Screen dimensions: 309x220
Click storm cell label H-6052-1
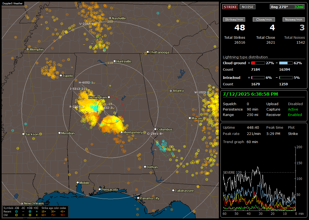pos(86,83)
